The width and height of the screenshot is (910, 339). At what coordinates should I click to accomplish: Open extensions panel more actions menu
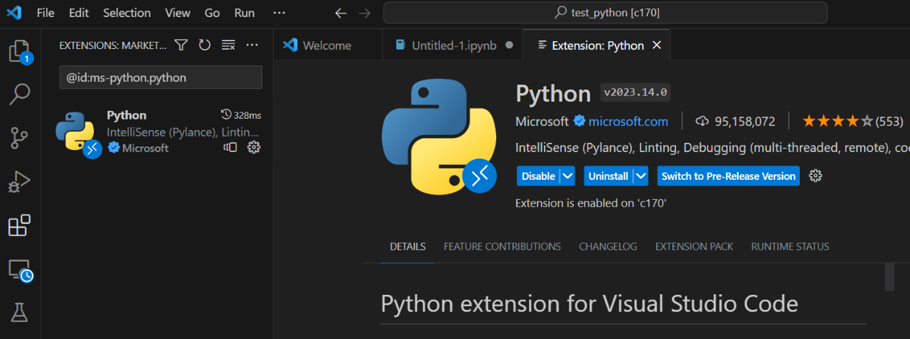pos(252,45)
